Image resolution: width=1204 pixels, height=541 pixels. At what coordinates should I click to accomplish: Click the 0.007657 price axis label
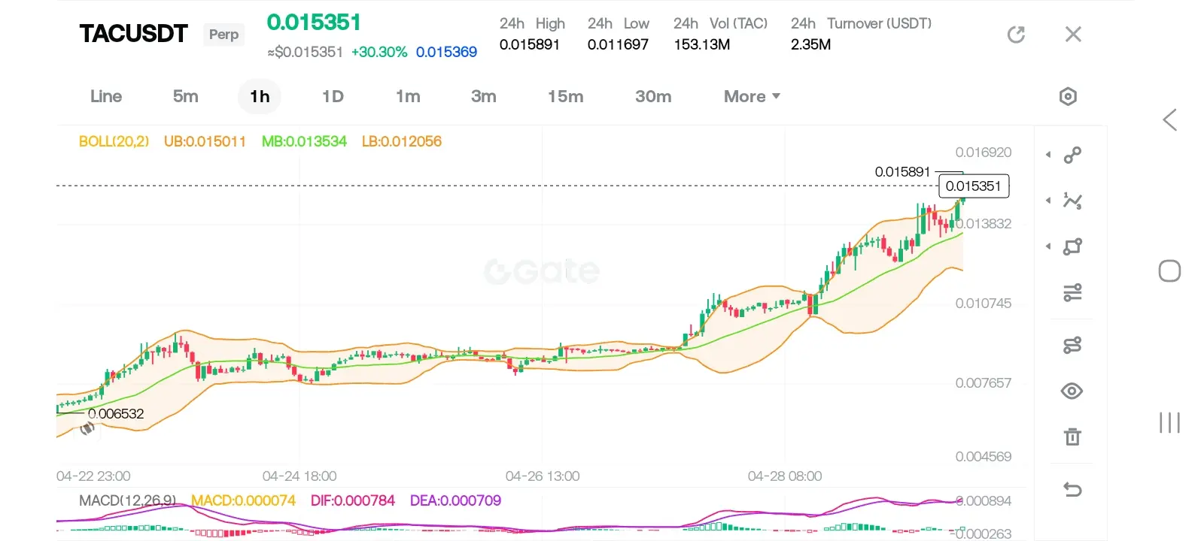984,383
